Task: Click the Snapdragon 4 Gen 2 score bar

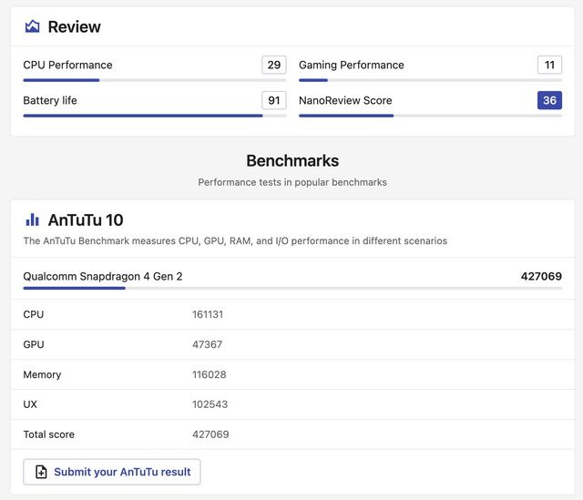Action: [x=292, y=288]
